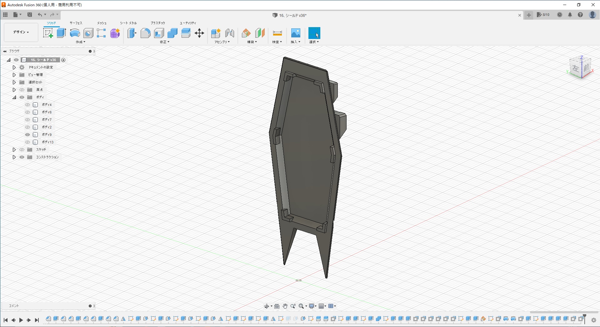Toggle visibility of the スケッチ folder
Image resolution: width=600 pixels, height=327 pixels.
pyautogui.click(x=22, y=150)
